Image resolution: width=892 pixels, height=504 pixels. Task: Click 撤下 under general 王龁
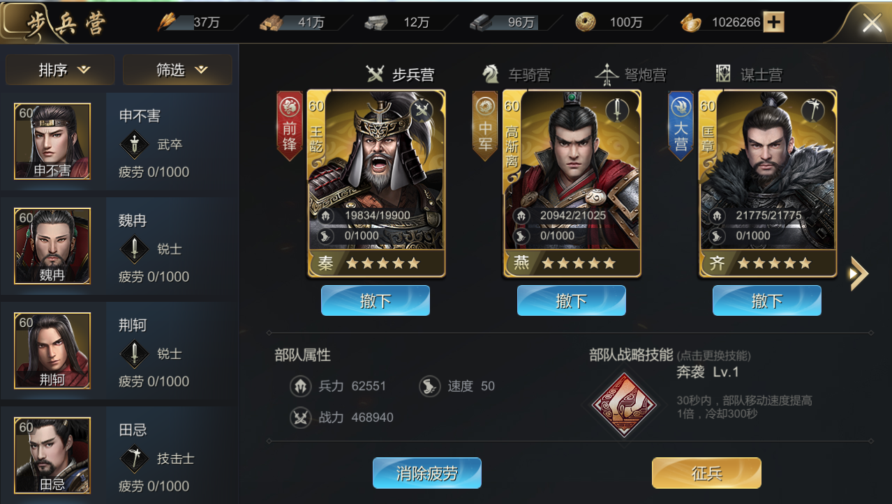click(376, 300)
